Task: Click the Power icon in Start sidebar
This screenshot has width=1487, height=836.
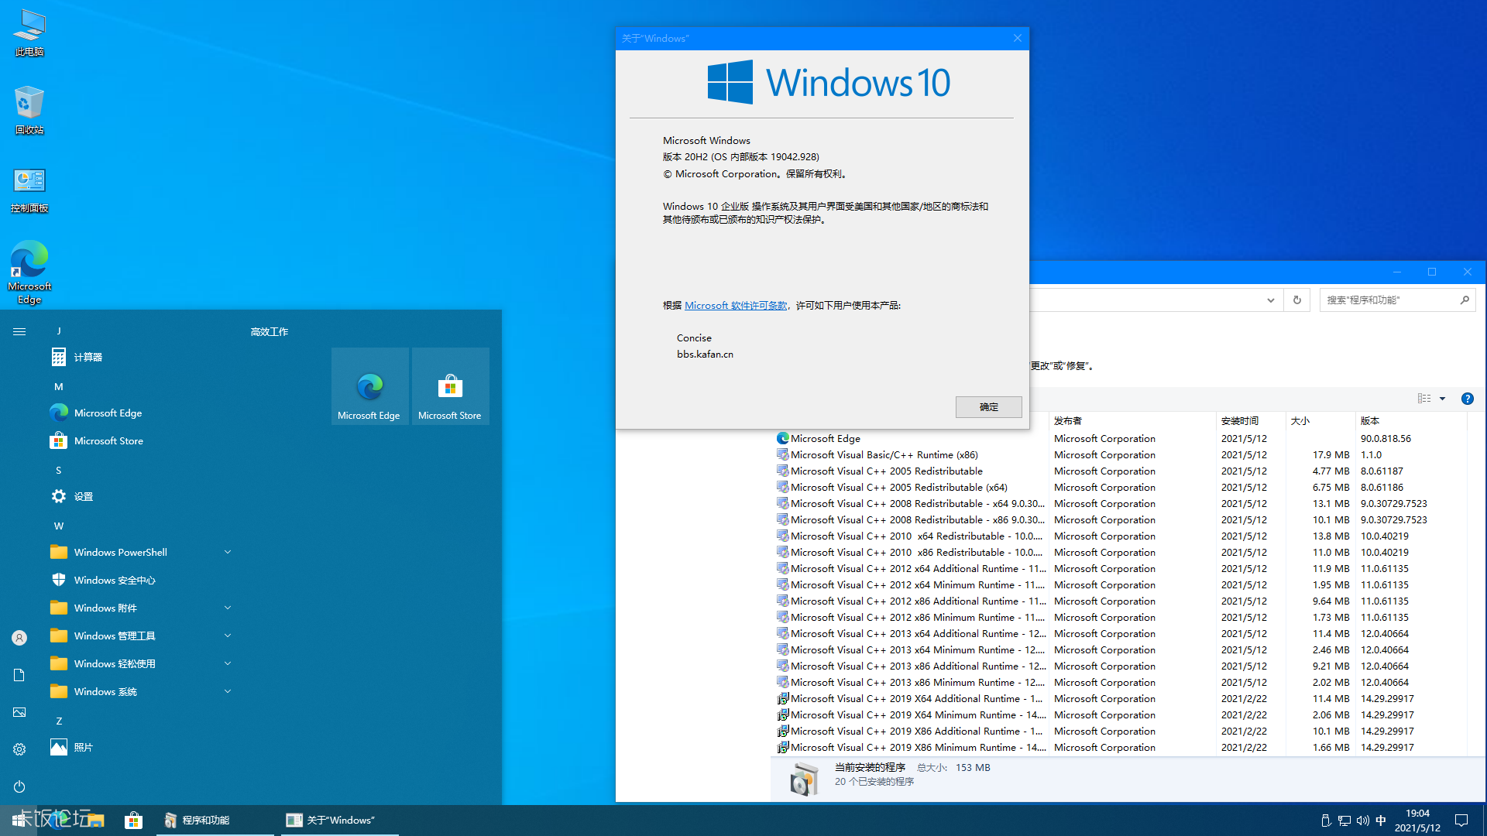Action: (19, 786)
